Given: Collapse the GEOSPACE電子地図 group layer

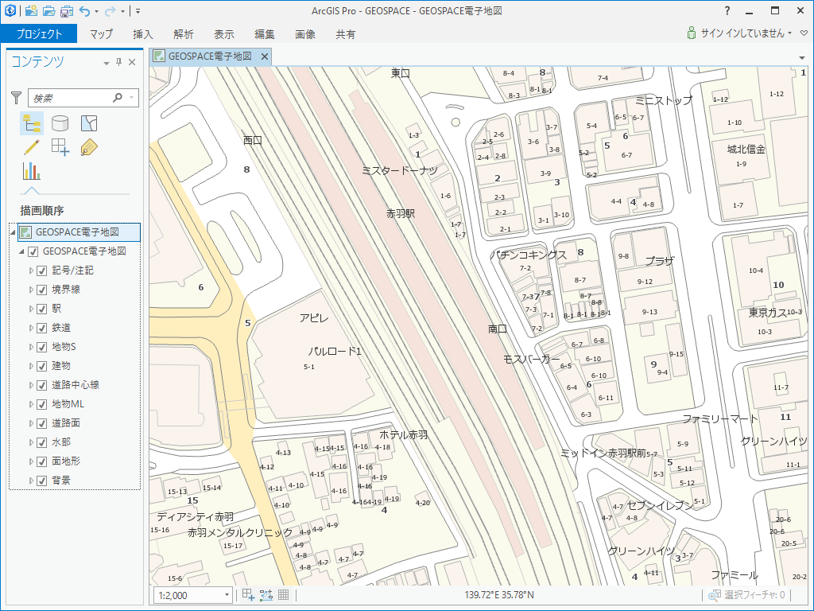Looking at the screenshot, I should click(x=21, y=251).
